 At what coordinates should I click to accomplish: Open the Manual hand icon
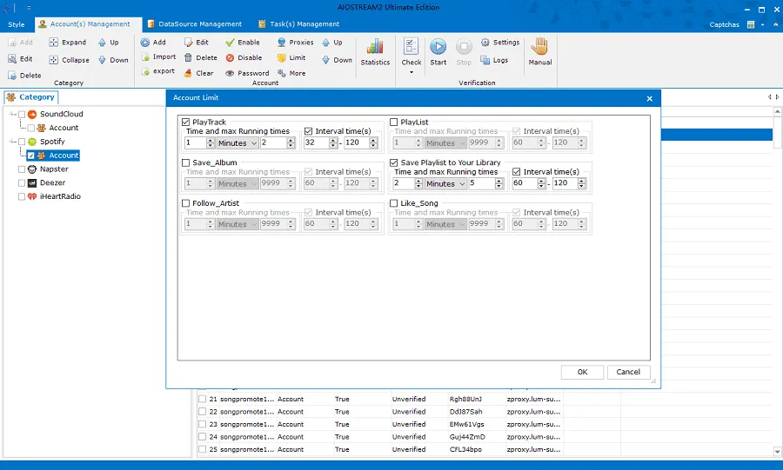(540, 49)
